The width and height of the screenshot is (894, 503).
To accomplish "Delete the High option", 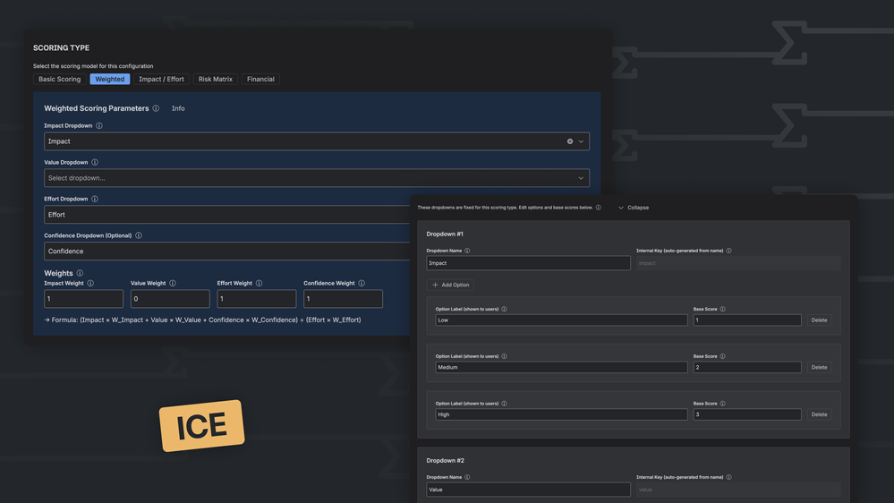I will 819,414.
